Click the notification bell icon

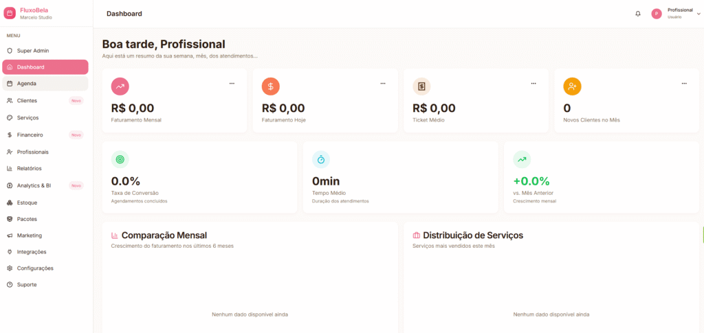point(638,14)
